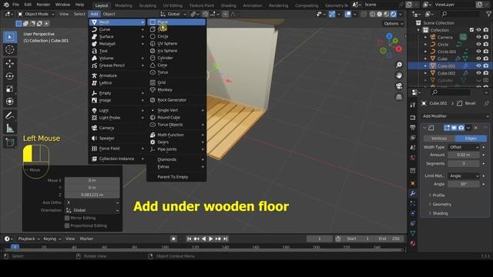The image size is (493, 277).
Task: Switch to the Modeling workspace tab
Action: pyautogui.click(x=123, y=5)
